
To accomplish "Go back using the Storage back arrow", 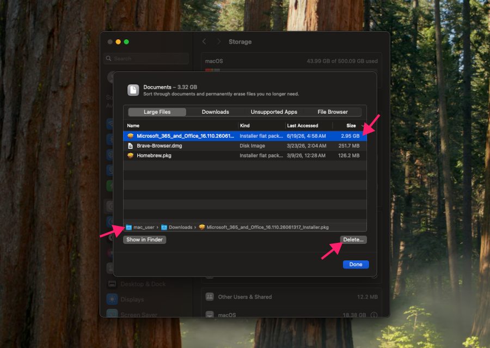I will pyautogui.click(x=204, y=41).
